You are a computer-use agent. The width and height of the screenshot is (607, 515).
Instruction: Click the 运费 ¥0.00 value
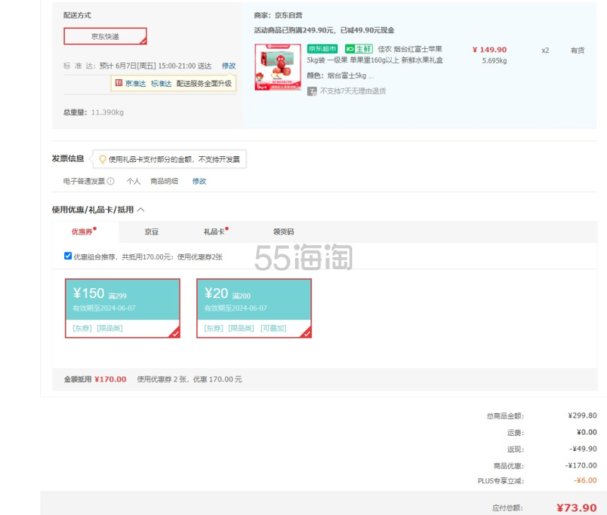[587, 432]
